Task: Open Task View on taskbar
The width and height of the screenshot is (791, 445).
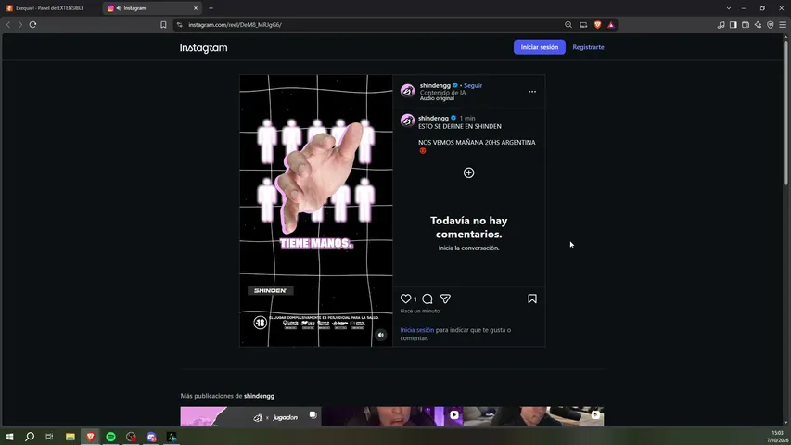Action: 49,437
